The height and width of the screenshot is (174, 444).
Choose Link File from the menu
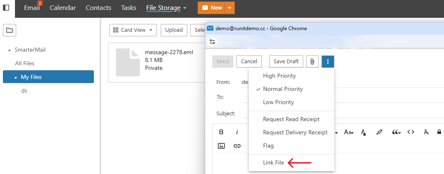click(x=273, y=163)
